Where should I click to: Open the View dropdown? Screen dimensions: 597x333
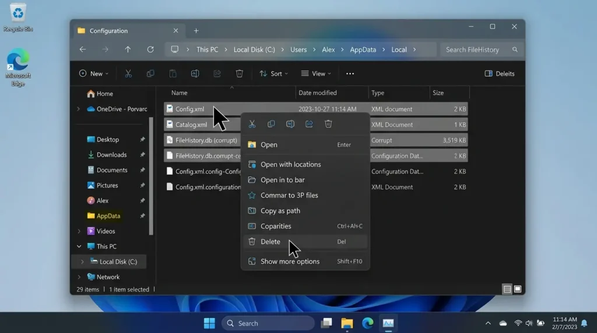pos(316,74)
